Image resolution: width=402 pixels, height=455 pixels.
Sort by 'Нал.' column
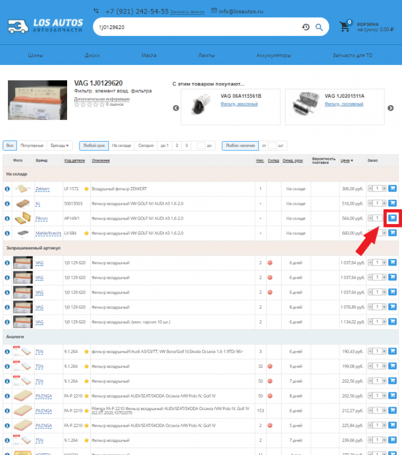click(260, 160)
